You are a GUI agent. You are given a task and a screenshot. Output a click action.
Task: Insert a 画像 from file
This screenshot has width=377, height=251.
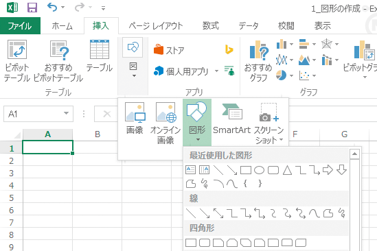(135, 118)
